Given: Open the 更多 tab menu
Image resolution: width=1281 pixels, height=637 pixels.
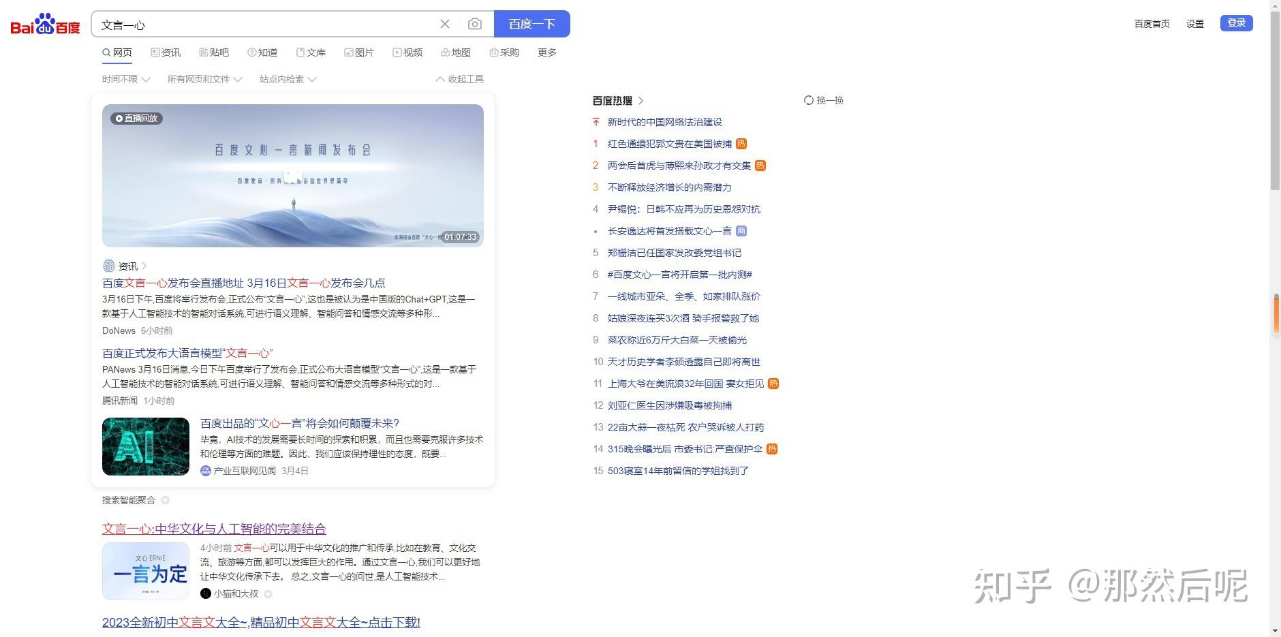Looking at the screenshot, I should point(547,52).
